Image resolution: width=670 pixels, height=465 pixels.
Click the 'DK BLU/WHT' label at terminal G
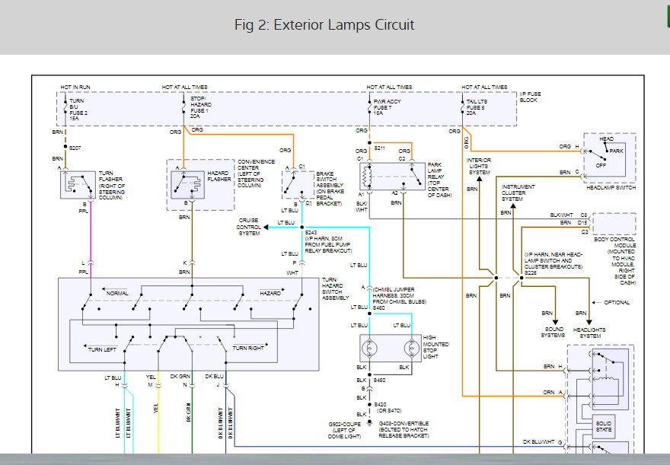pyautogui.click(x=538, y=442)
